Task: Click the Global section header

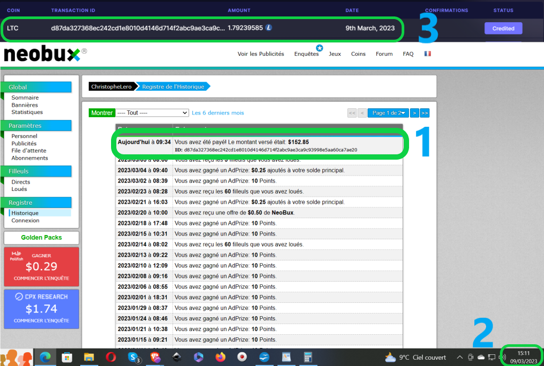Action: [37, 88]
